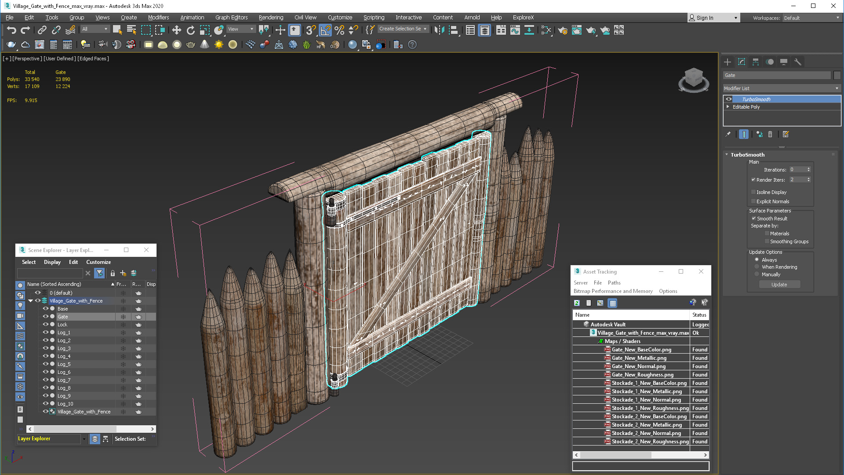The width and height of the screenshot is (844, 475).
Task: Switch to the Hierarchy panel icon
Action: [x=756, y=62]
